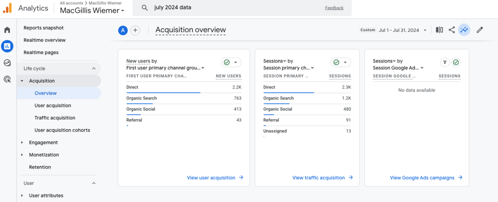498x202 pixels.
Task: Click the arrow beside View Google Ads campaigns
Action: tap(460, 177)
